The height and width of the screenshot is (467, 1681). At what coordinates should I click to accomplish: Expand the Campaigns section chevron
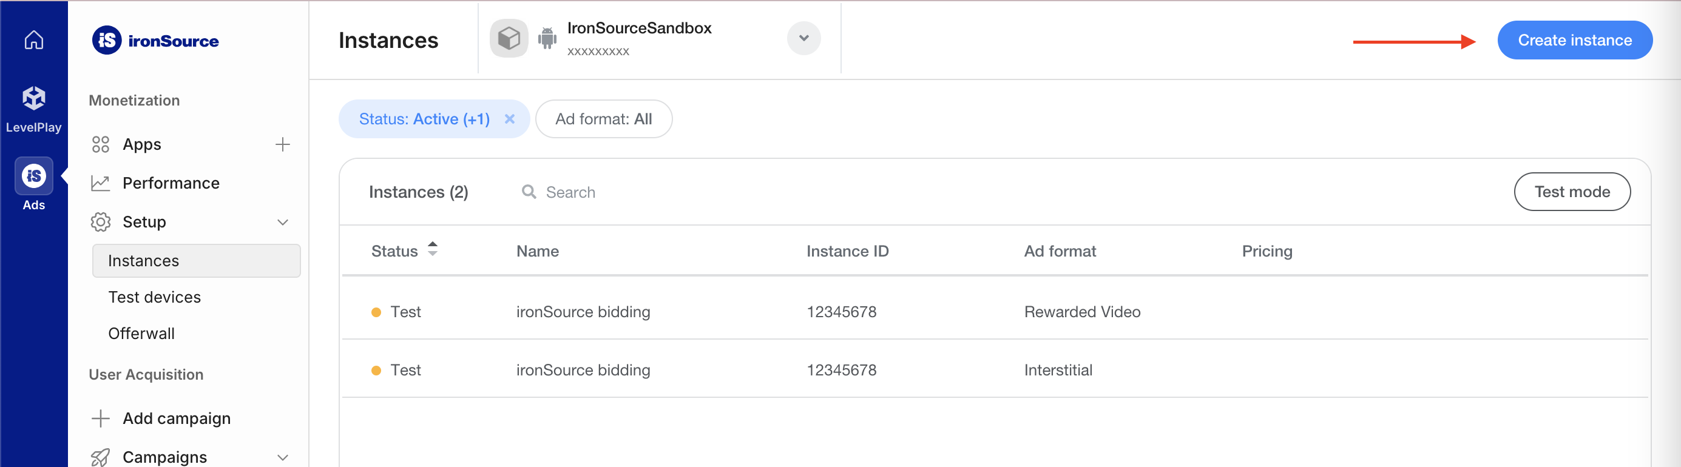tap(283, 457)
